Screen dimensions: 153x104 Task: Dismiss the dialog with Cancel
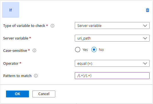click(x=44, y=94)
